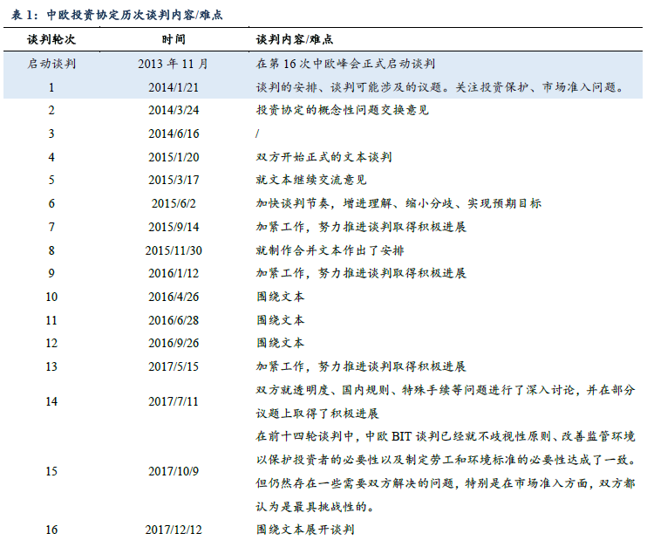This screenshot has width=647, height=547.
Task: Click the table title 表1 中欧投资协定历次谈判内容/难点
Action: pyautogui.click(x=118, y=15)
